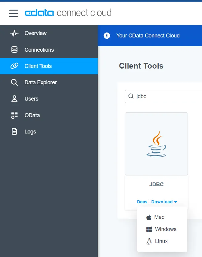Navigate to Users section
The width and height of the screenshot is (202, 257).
pos(49,99)
